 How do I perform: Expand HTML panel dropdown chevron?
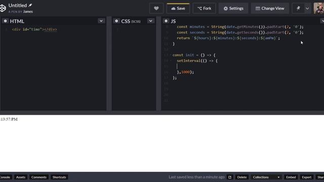[101, 21]
